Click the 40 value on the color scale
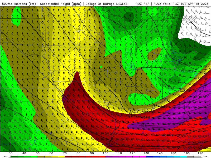The width and height of the screenshot is (211, 158). [24, 153]
